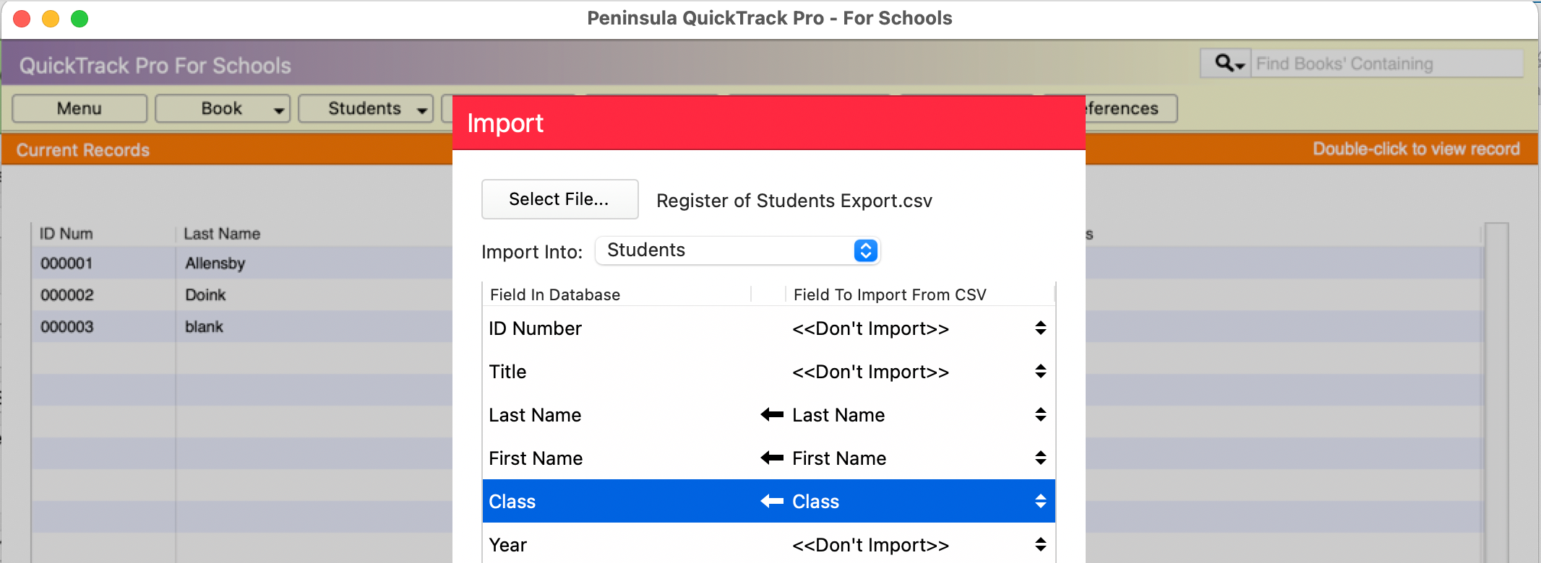
Task: Change the First Name CSV field selector
Action: (x=1040, y=458)
